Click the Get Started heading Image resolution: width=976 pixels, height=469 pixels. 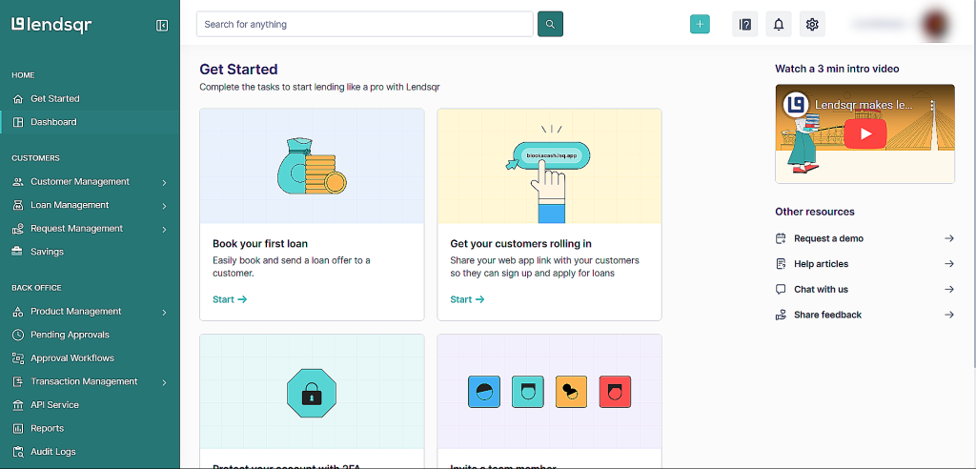click(x=238, y=70)
